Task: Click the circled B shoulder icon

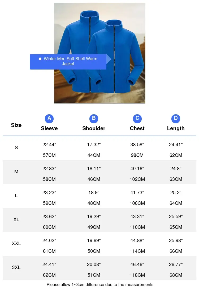Action: point(94,118)
